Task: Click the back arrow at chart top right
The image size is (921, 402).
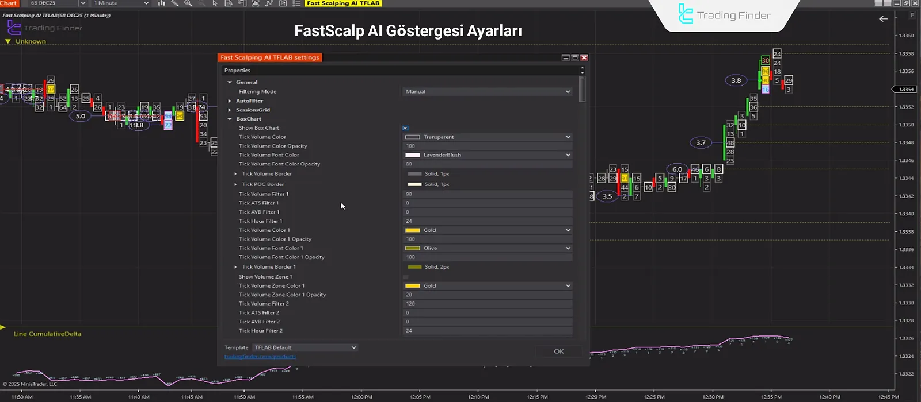Action: pos(883,19)
